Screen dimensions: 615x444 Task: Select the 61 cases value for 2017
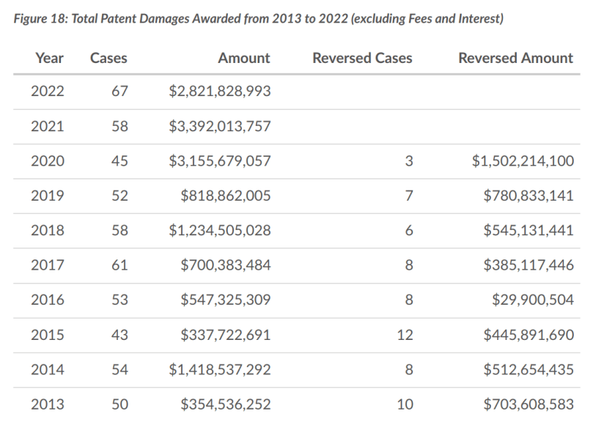tap(119, 265)
